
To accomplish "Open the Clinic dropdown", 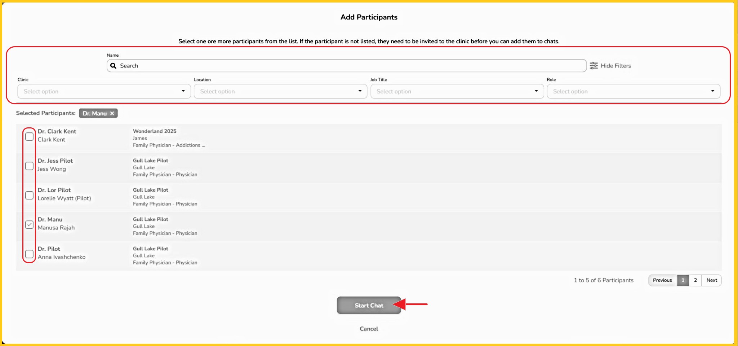I will [104, 91].
